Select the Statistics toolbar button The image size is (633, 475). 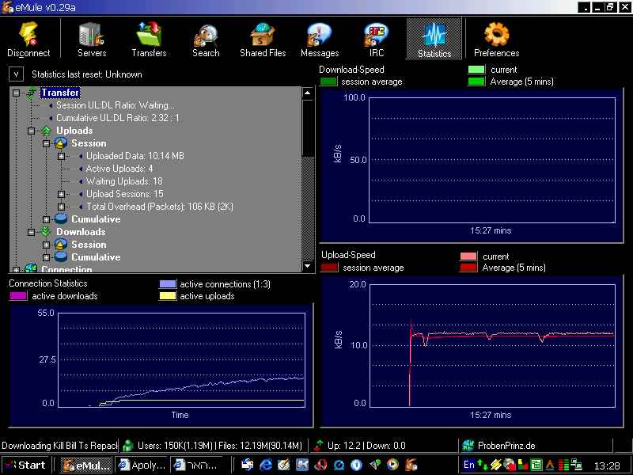click(434, 40)
